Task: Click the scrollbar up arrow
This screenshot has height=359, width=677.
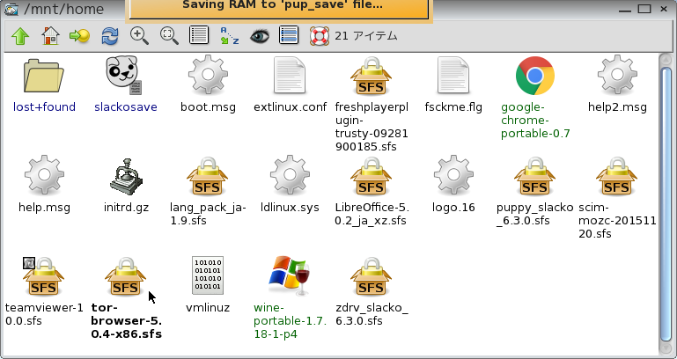Action: (x=666, y=60)
